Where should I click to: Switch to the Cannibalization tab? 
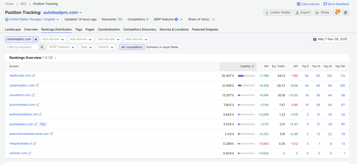point(109,29)
